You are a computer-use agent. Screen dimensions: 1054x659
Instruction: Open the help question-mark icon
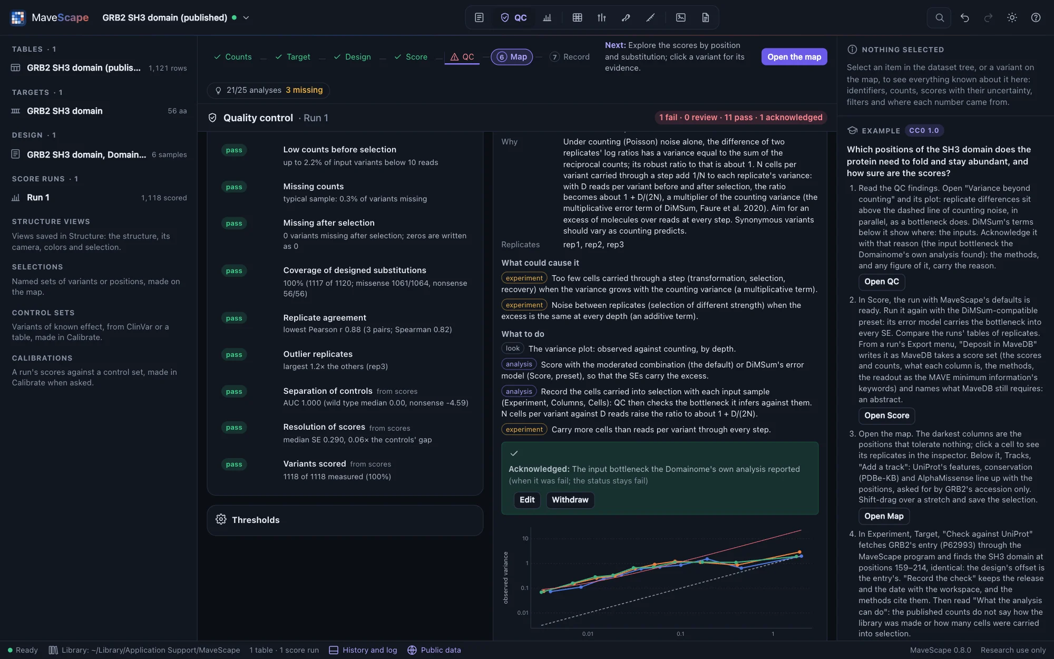click(1036, 17)
